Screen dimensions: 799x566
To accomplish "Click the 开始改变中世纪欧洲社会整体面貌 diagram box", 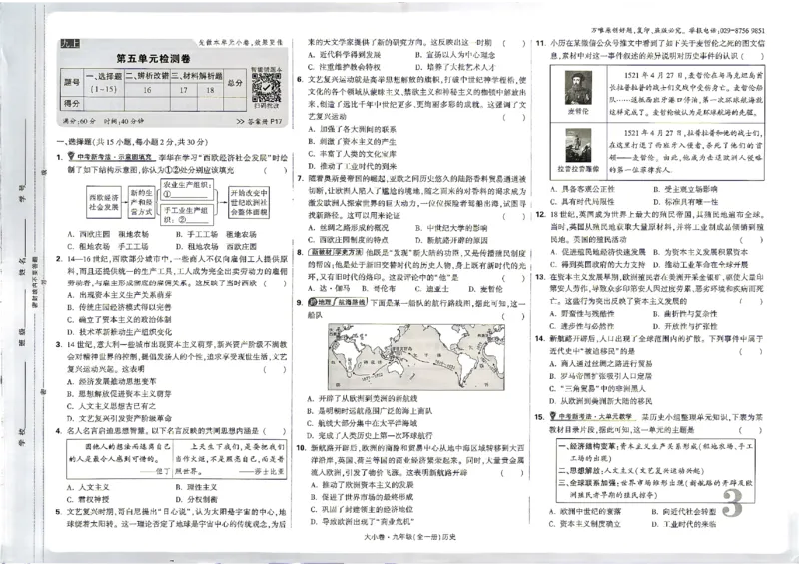I will (x=249, y=202).
